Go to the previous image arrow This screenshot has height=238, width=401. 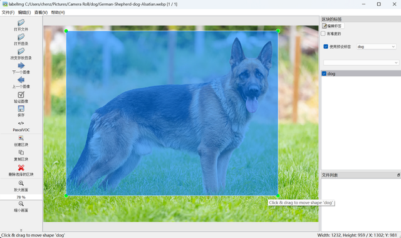click(21, 80)
